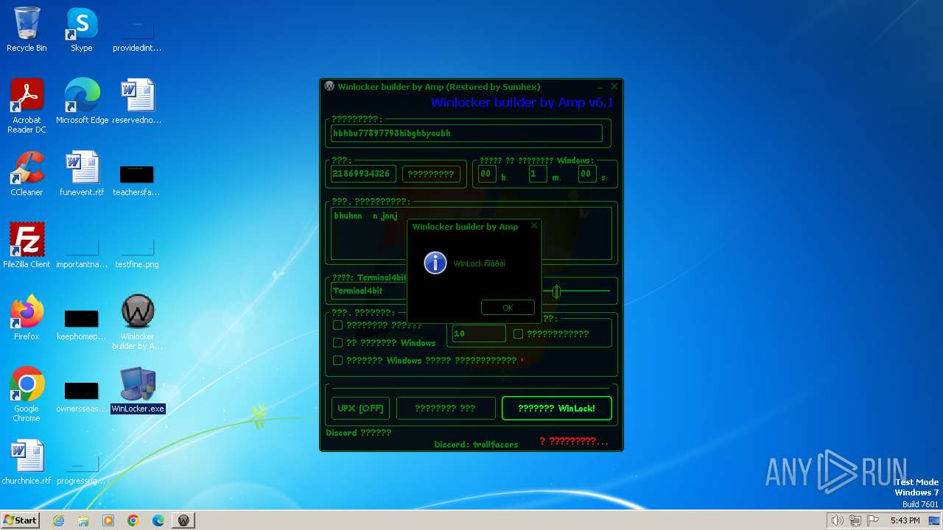
Task: Open the reservedno document icon
Action: (137, 102)
